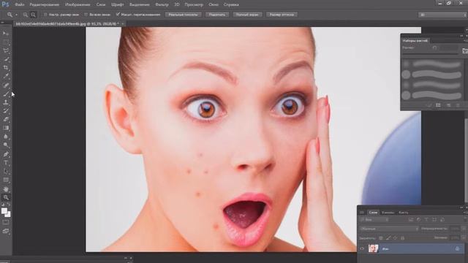Expand the toolbox using top double-arrow
The height and width of the screenshot is (263, 468).
(x=3, y=23)
